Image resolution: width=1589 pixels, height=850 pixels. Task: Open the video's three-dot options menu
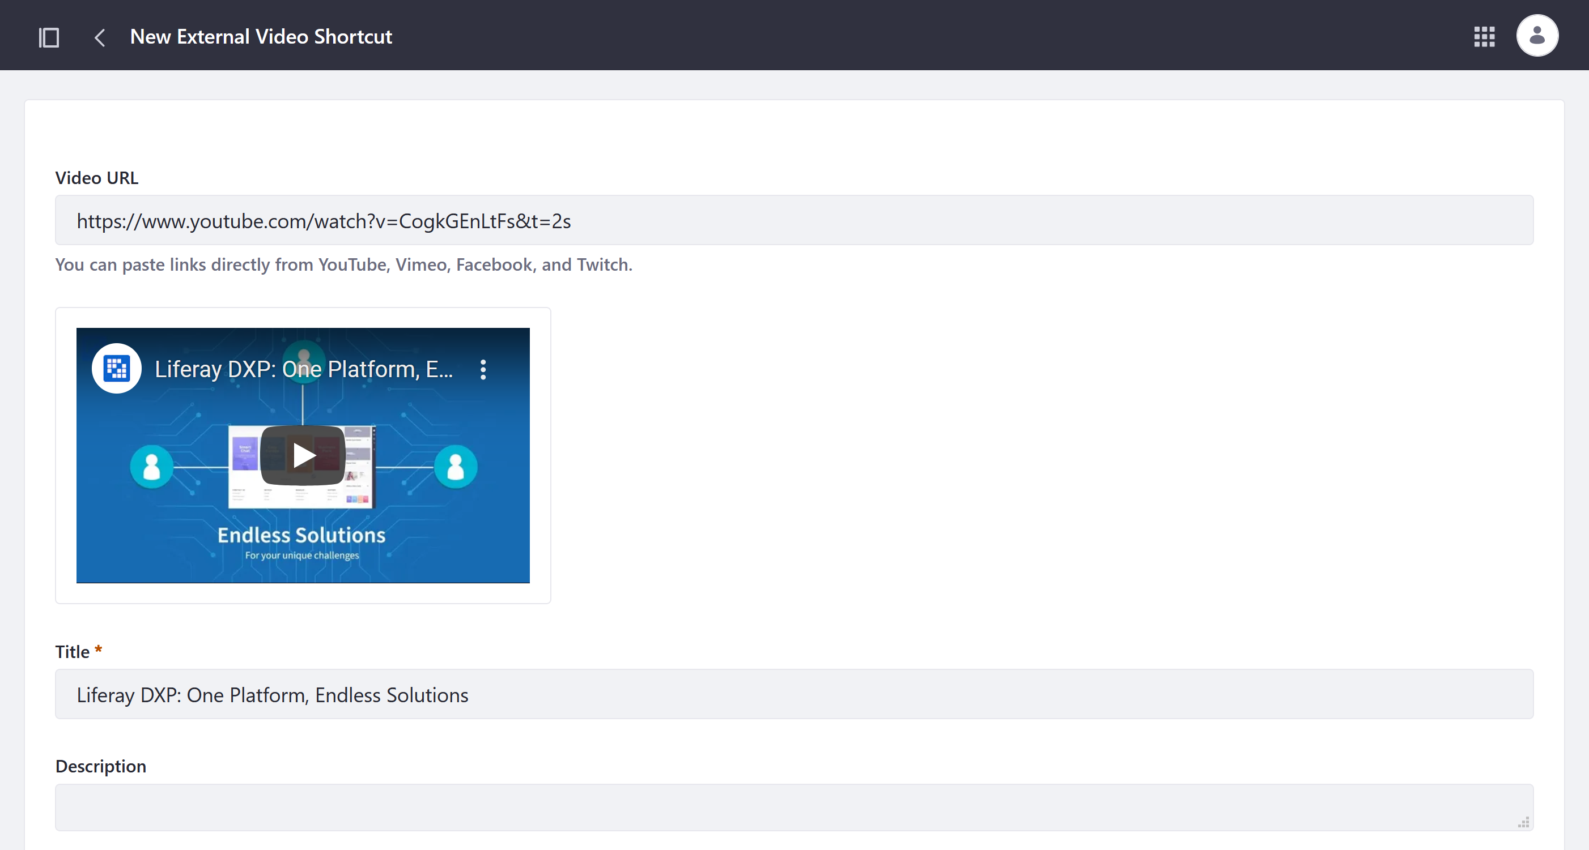(483, 369)
